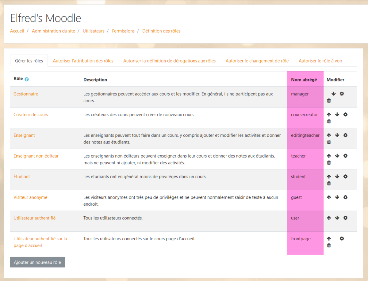
Task: Open Autoriser la définition de dérogations tab
Action: tap(169, 61)
